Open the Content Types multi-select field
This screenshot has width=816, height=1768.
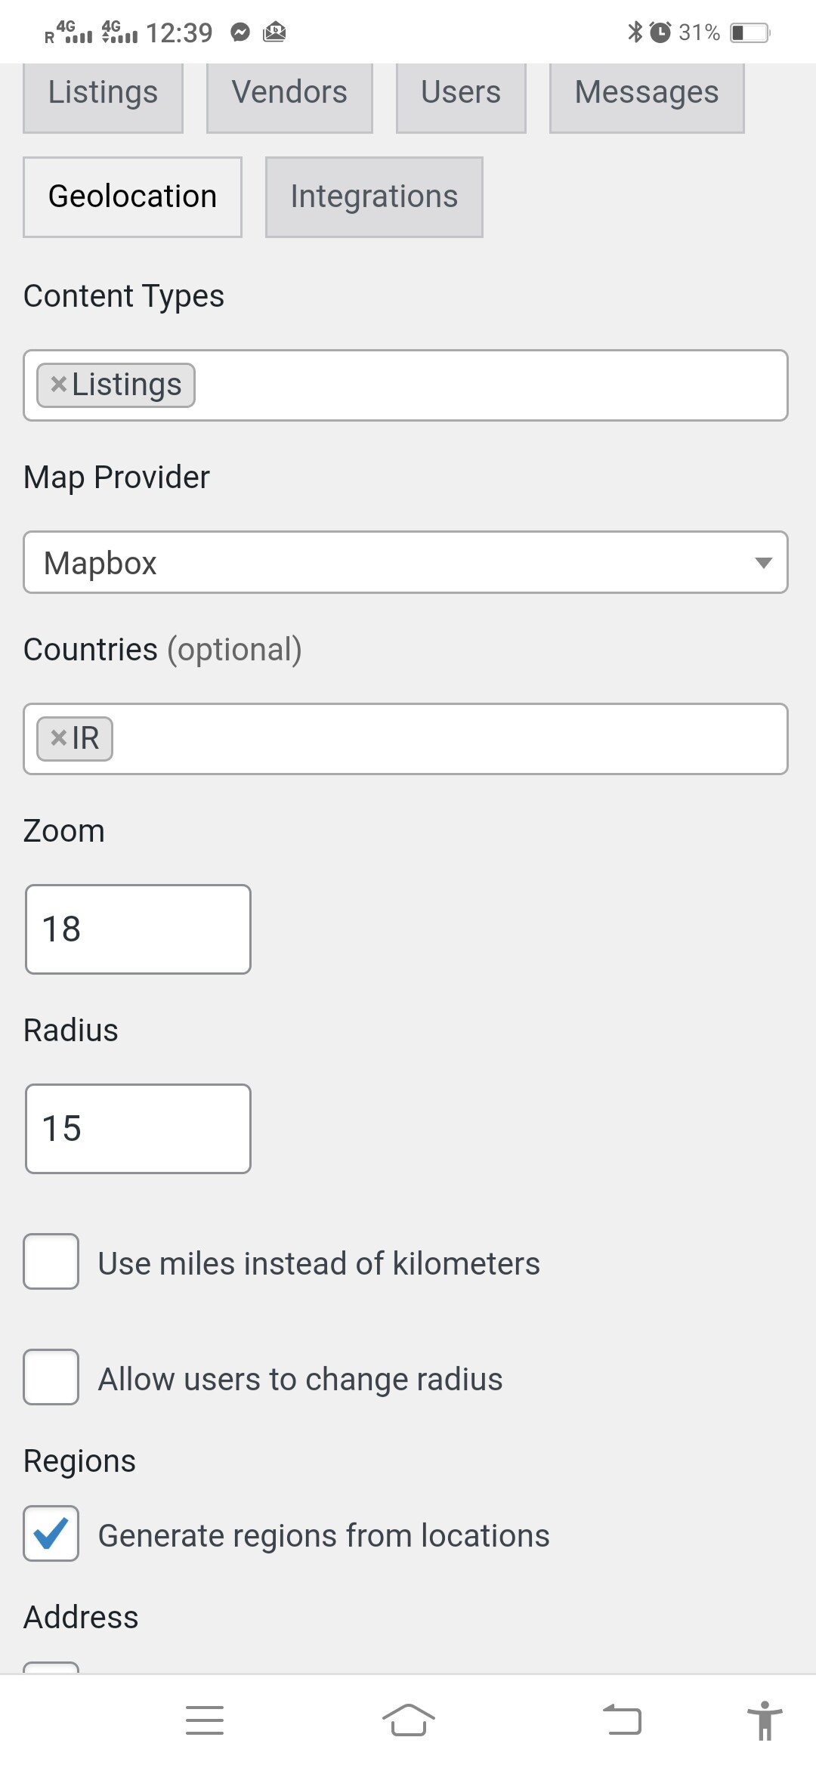[406, 385]
